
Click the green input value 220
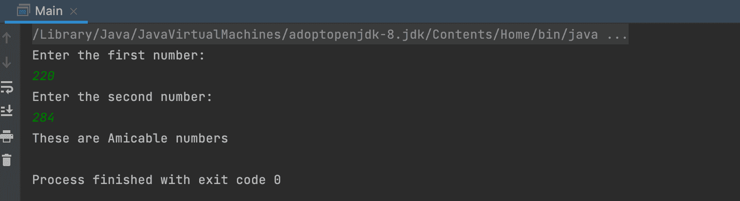click(43, 76)
